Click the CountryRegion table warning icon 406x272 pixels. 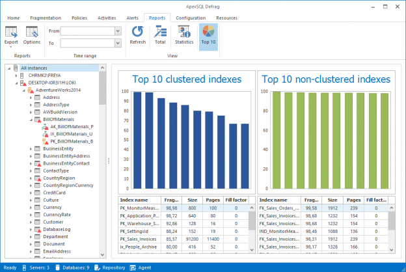point(38,178)
